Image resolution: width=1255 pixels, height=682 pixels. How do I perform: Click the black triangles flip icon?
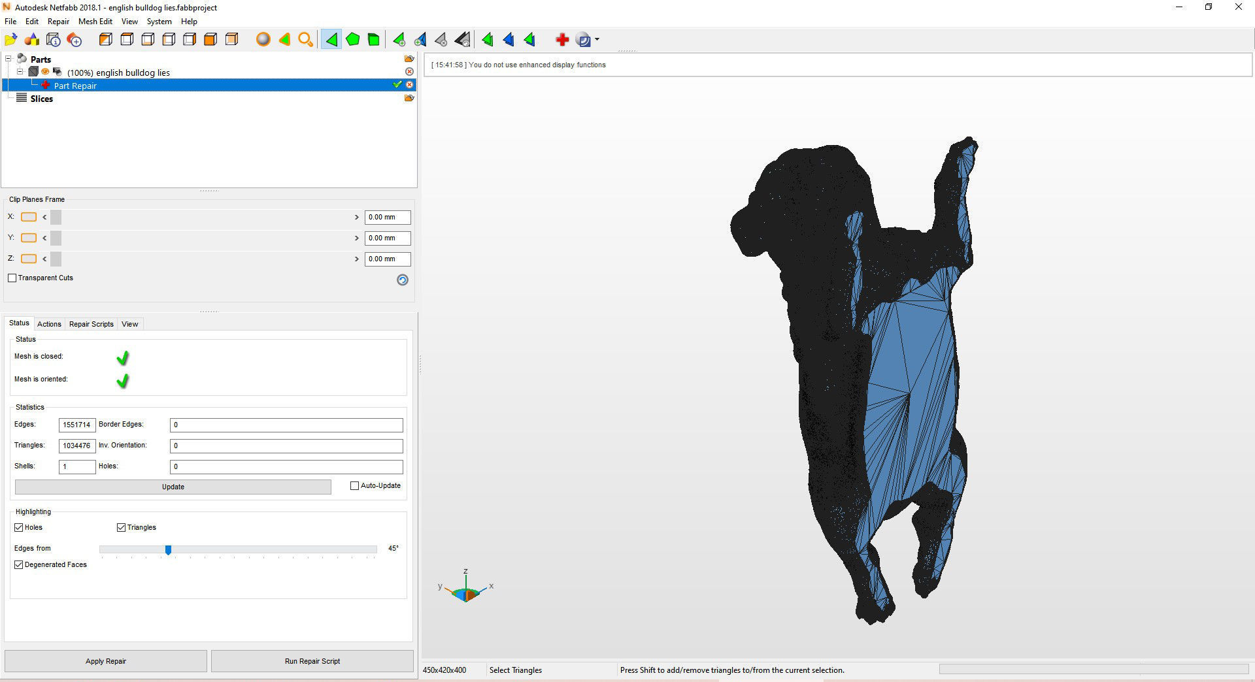pos(462,40)
